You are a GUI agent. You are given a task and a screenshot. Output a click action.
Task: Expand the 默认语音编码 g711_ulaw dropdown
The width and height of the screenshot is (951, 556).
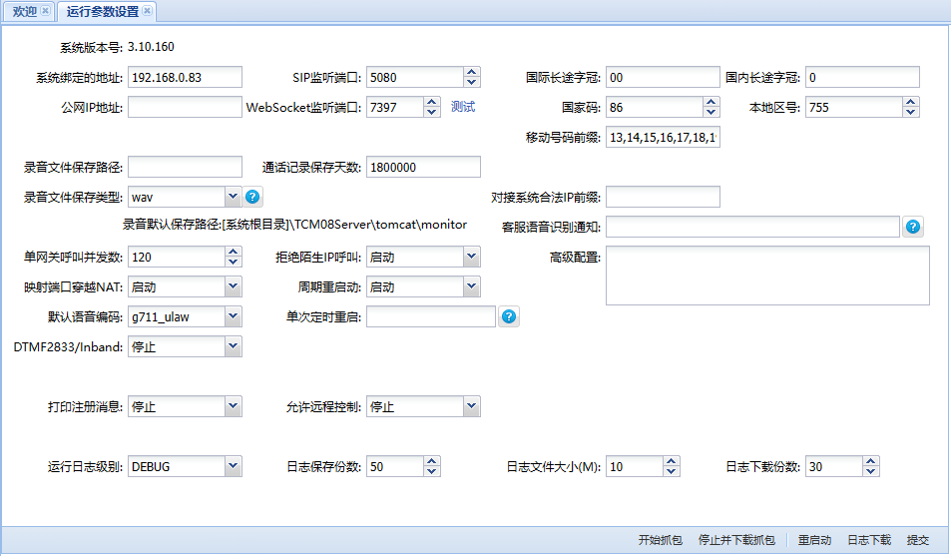234,316
